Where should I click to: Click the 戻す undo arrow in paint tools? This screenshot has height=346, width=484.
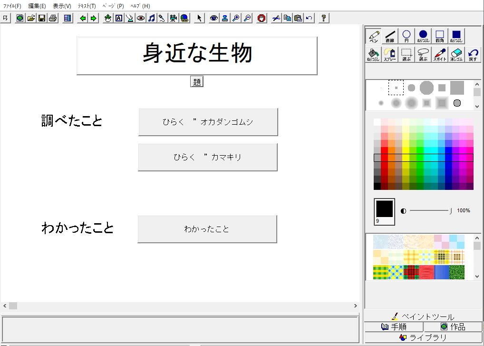(473, 54)
